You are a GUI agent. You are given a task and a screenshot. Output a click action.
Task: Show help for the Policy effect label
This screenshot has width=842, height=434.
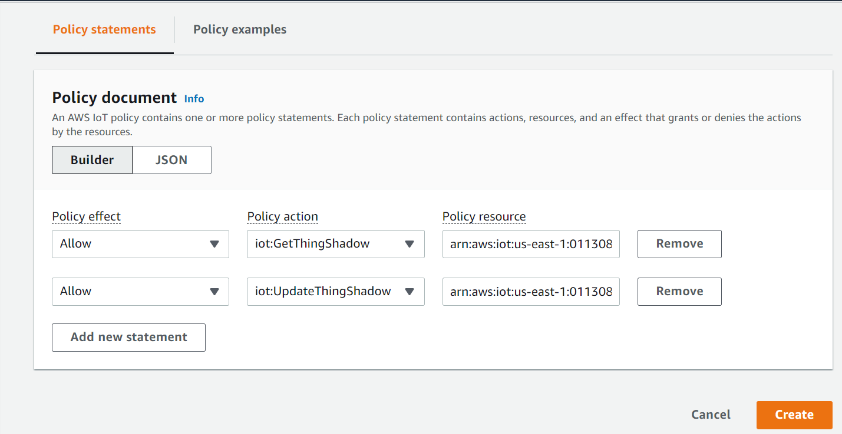[x=87, y=216]
